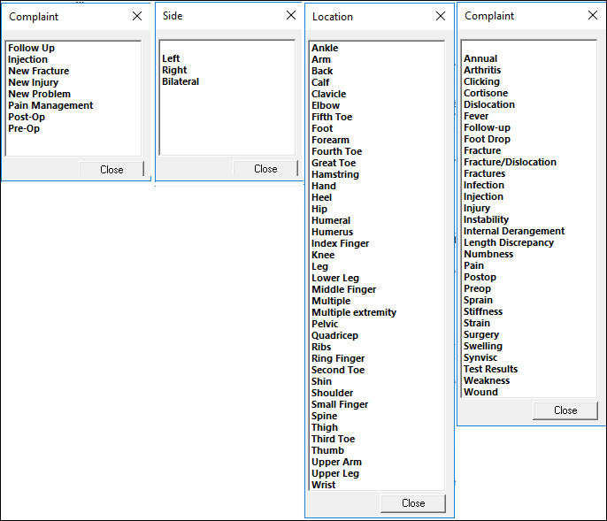The width and height of the screenshot is (607, 521).
Task: Choose 'Quadricep' location
Action: point(334,335)
